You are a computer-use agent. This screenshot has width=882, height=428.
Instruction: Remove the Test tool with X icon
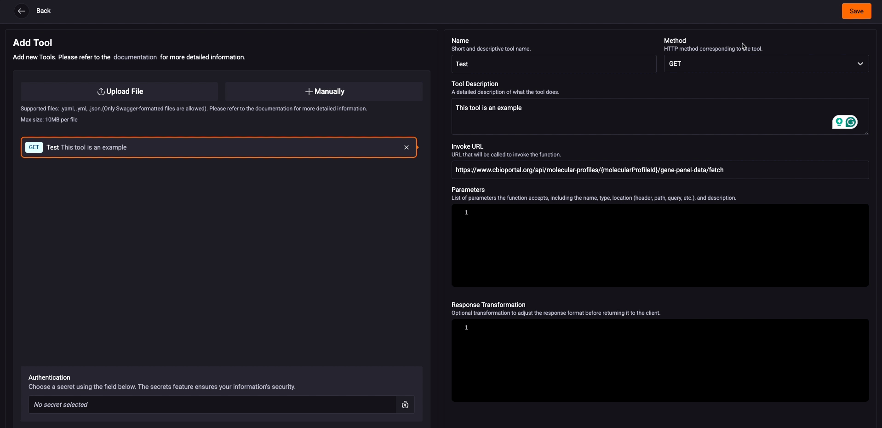pyautogui.click(x=406, y=147)
